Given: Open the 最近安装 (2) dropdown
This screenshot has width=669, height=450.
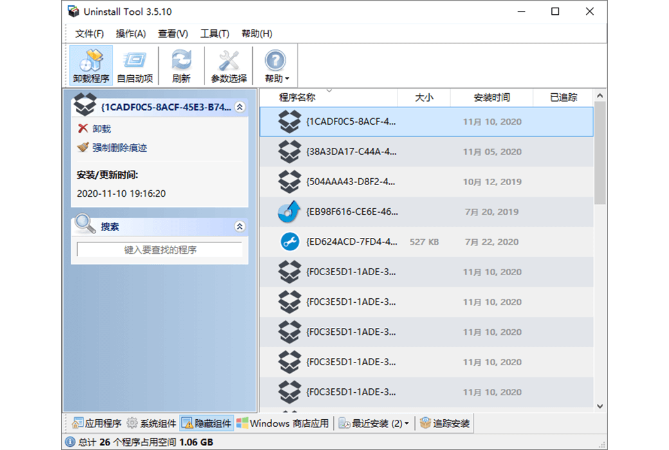Looking at the screenshot, I should [x=374, y=423].
